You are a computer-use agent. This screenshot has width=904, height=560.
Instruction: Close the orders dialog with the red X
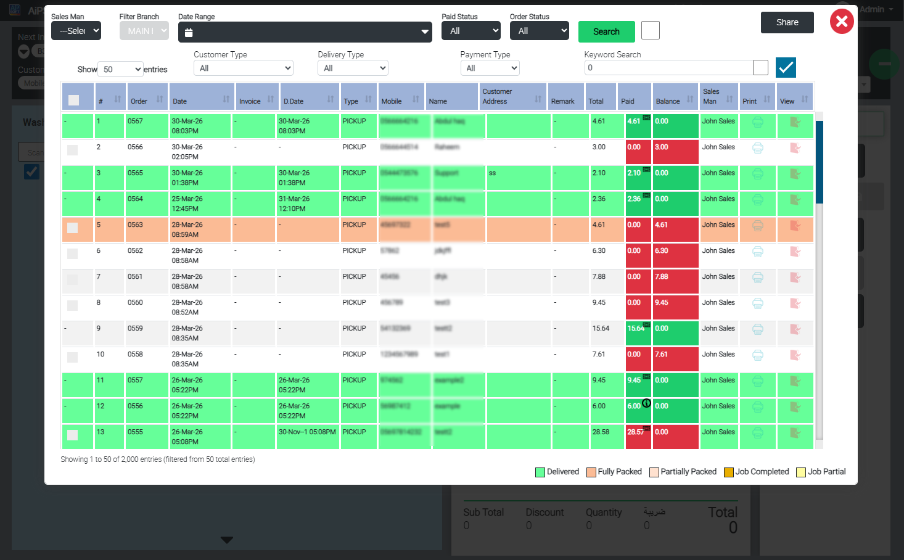tap(842, 22)
